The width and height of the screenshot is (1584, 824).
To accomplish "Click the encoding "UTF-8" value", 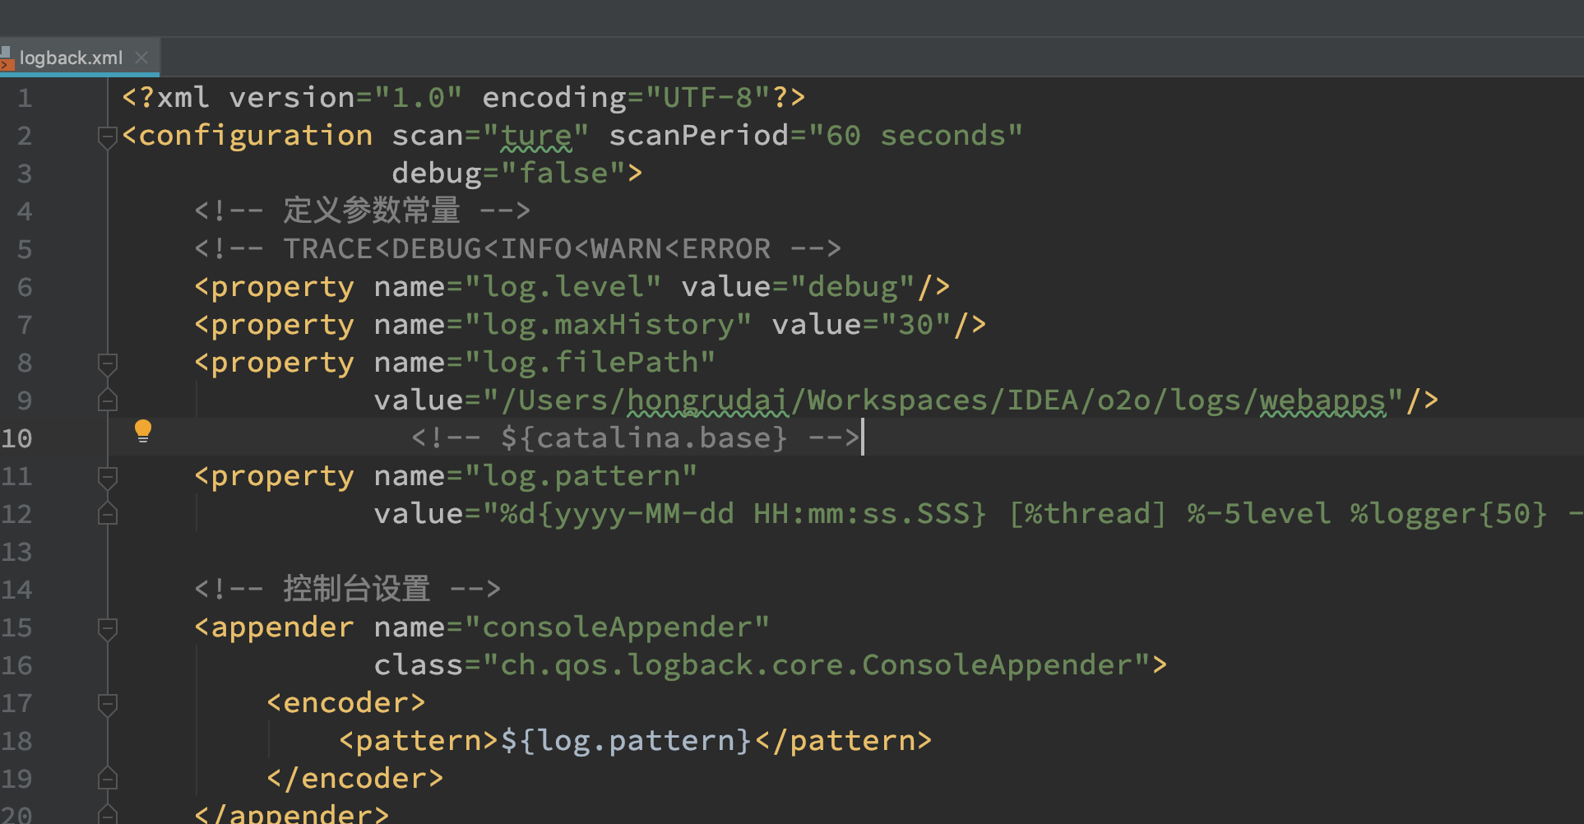I will (708, 98).
